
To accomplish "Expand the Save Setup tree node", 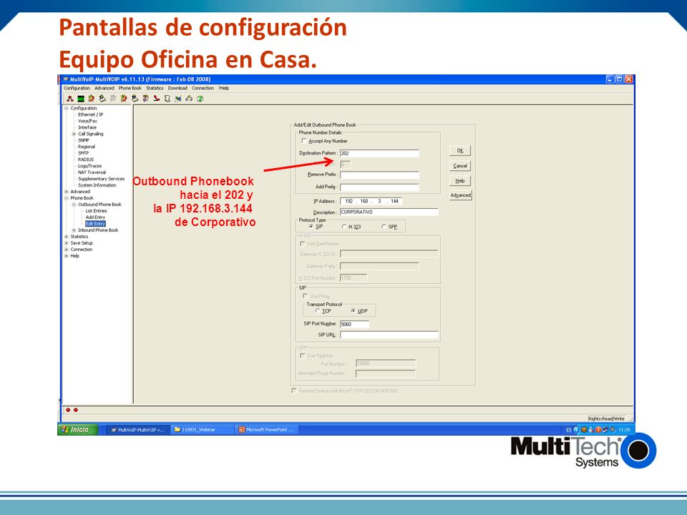I will point(67,243).
